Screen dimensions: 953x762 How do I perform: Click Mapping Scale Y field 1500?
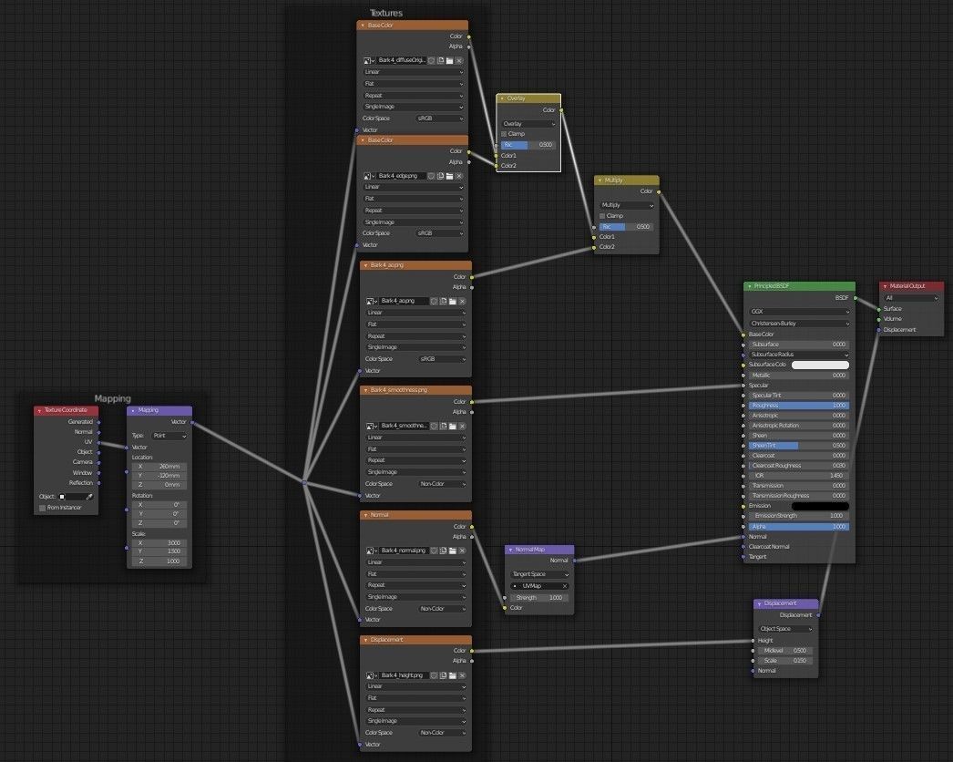[x=159, y=552]
